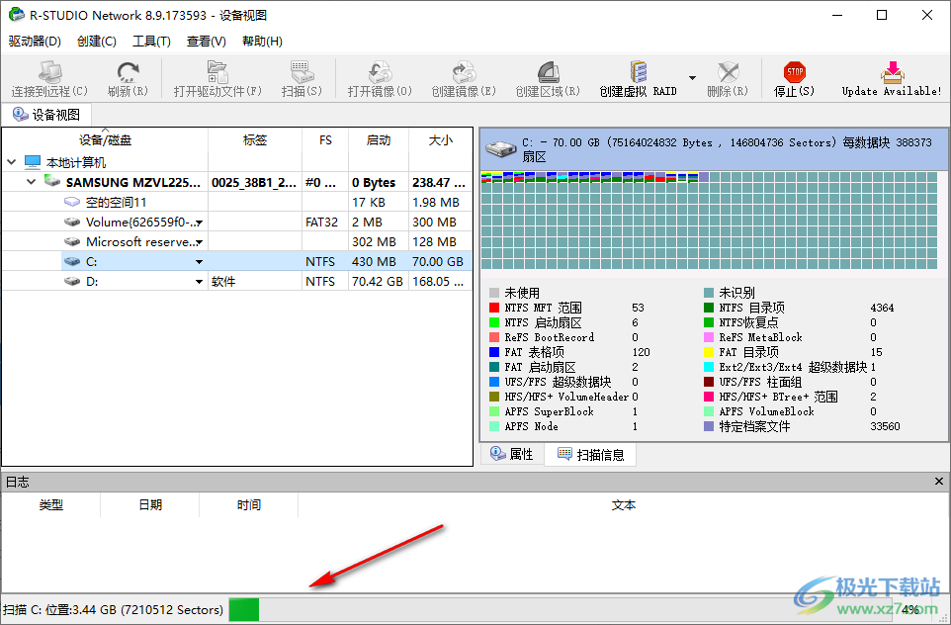Viewport: 951px width, 625px height.
Task: Sort by the 启动 column header
Action: (x=379, y=140)
